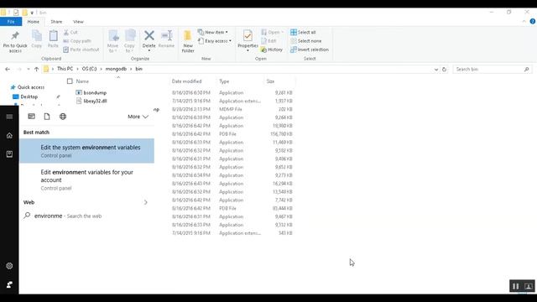Click mongodb in address path
The image size is (537, 302).
click(116, 69)
